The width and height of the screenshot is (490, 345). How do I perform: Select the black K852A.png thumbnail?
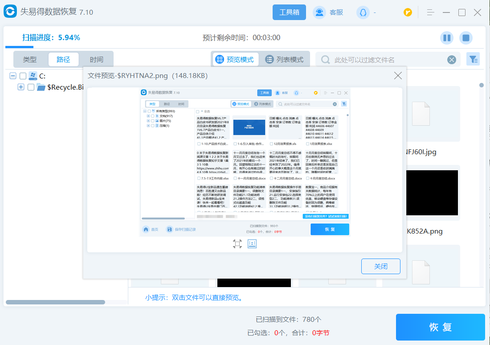(x=432, y=193)
